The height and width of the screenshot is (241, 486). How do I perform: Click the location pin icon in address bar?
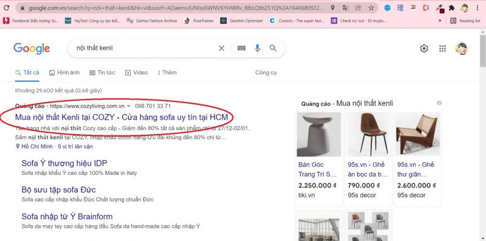(332, 8)
